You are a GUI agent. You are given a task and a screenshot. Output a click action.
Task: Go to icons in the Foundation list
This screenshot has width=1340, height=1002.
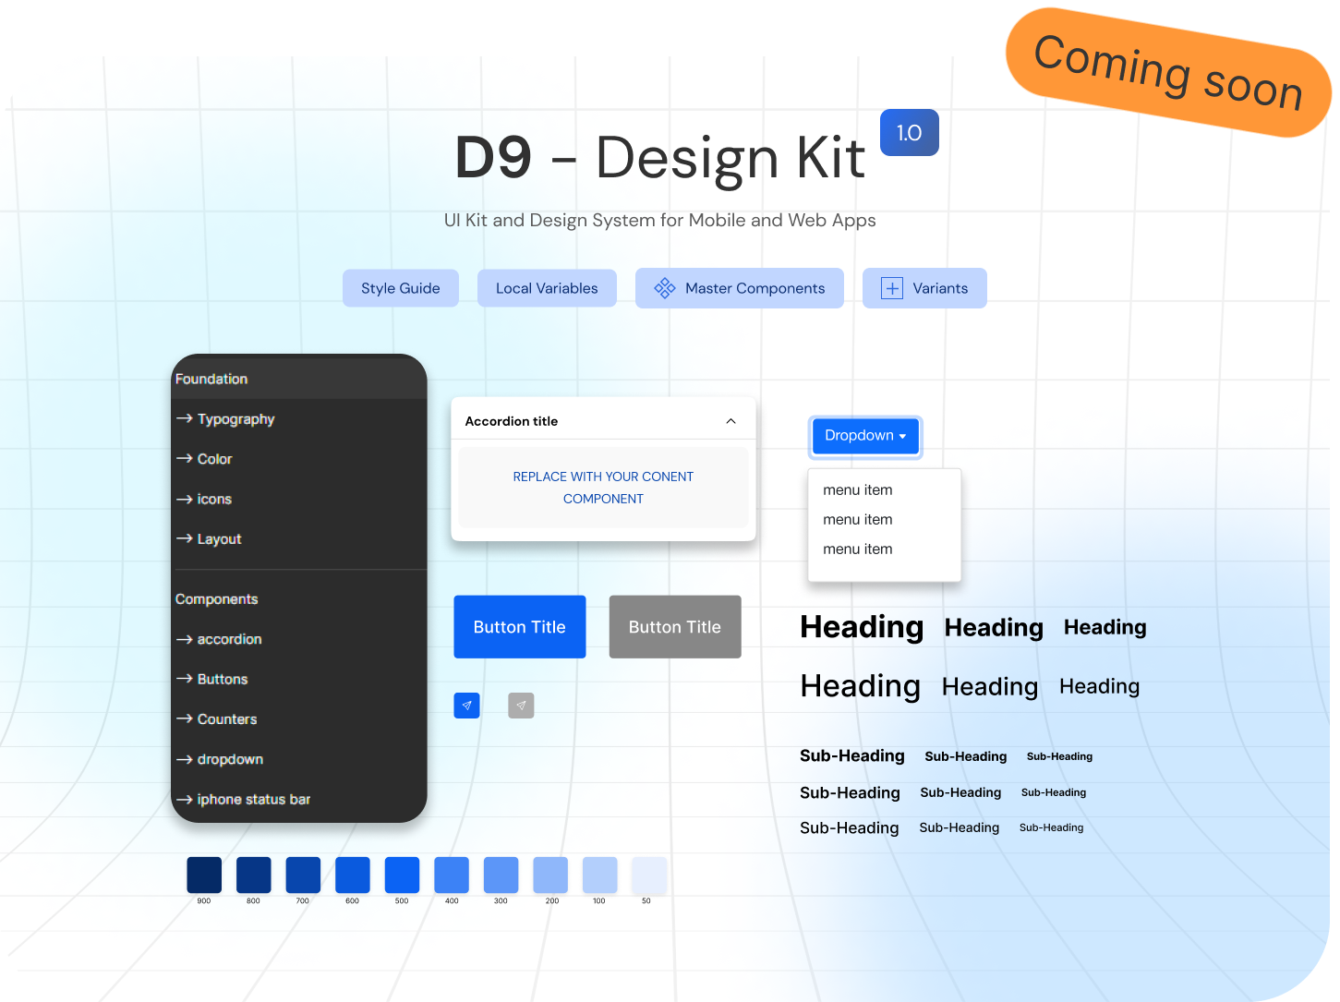(x=204, y=499)
